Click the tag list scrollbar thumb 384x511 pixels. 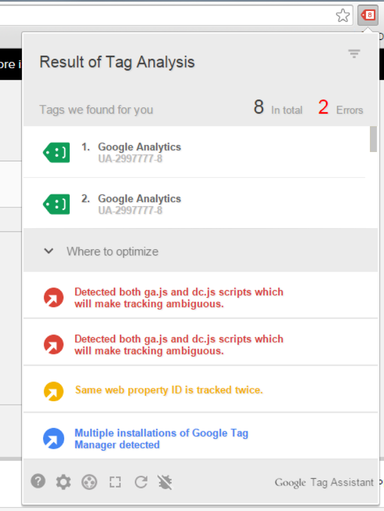[373, 139]
